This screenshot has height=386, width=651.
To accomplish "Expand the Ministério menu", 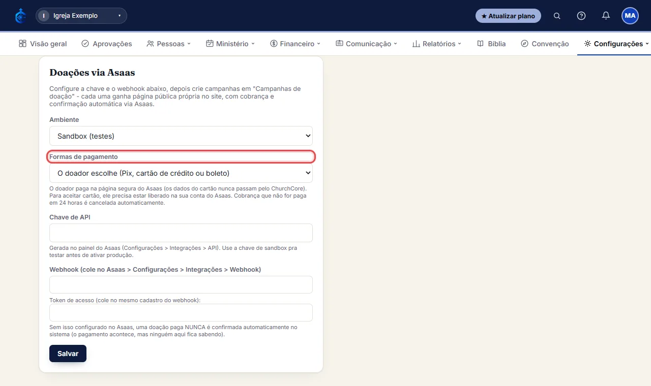I will (230, 44).
